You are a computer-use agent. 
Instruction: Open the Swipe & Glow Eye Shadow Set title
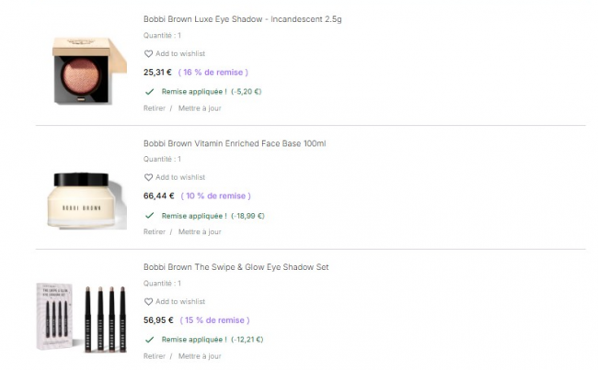(x=236, y=267)
